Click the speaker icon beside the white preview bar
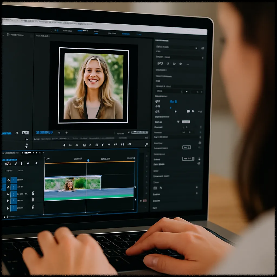 (129, 132)
